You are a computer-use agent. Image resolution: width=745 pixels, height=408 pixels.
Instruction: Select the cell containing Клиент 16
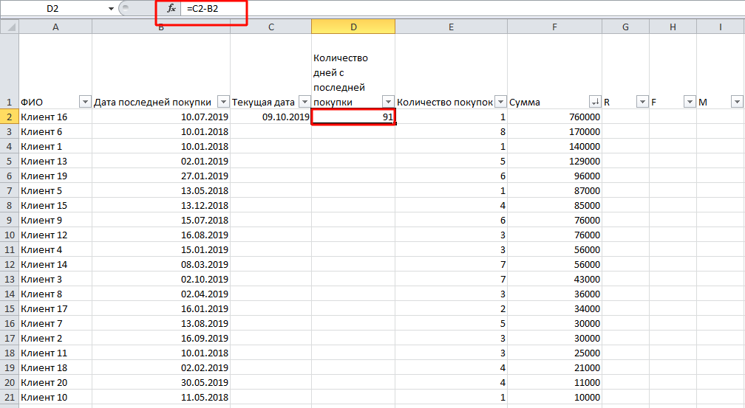55,117
